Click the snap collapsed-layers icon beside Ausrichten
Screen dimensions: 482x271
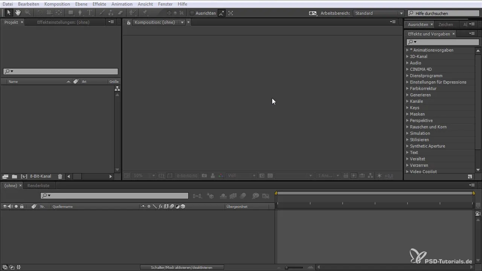click(x=222, y=13)
